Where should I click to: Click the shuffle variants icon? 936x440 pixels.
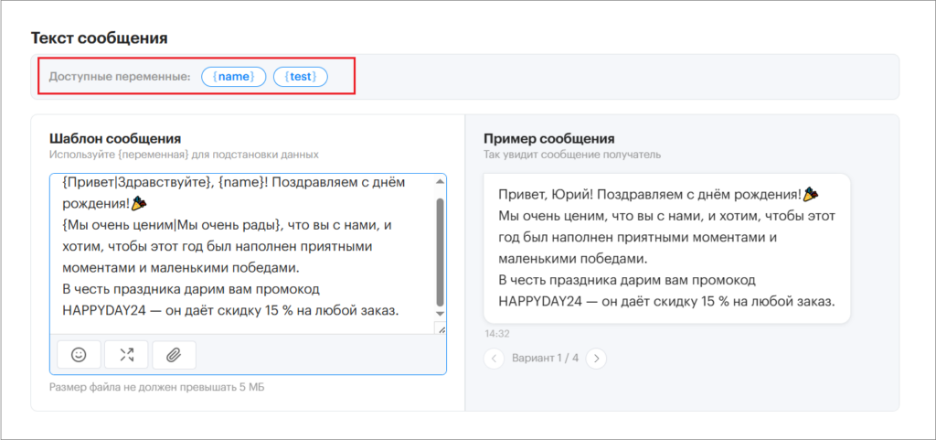point(126,355)
